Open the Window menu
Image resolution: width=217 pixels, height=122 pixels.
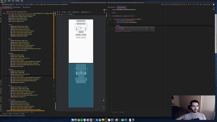(17, 1)
